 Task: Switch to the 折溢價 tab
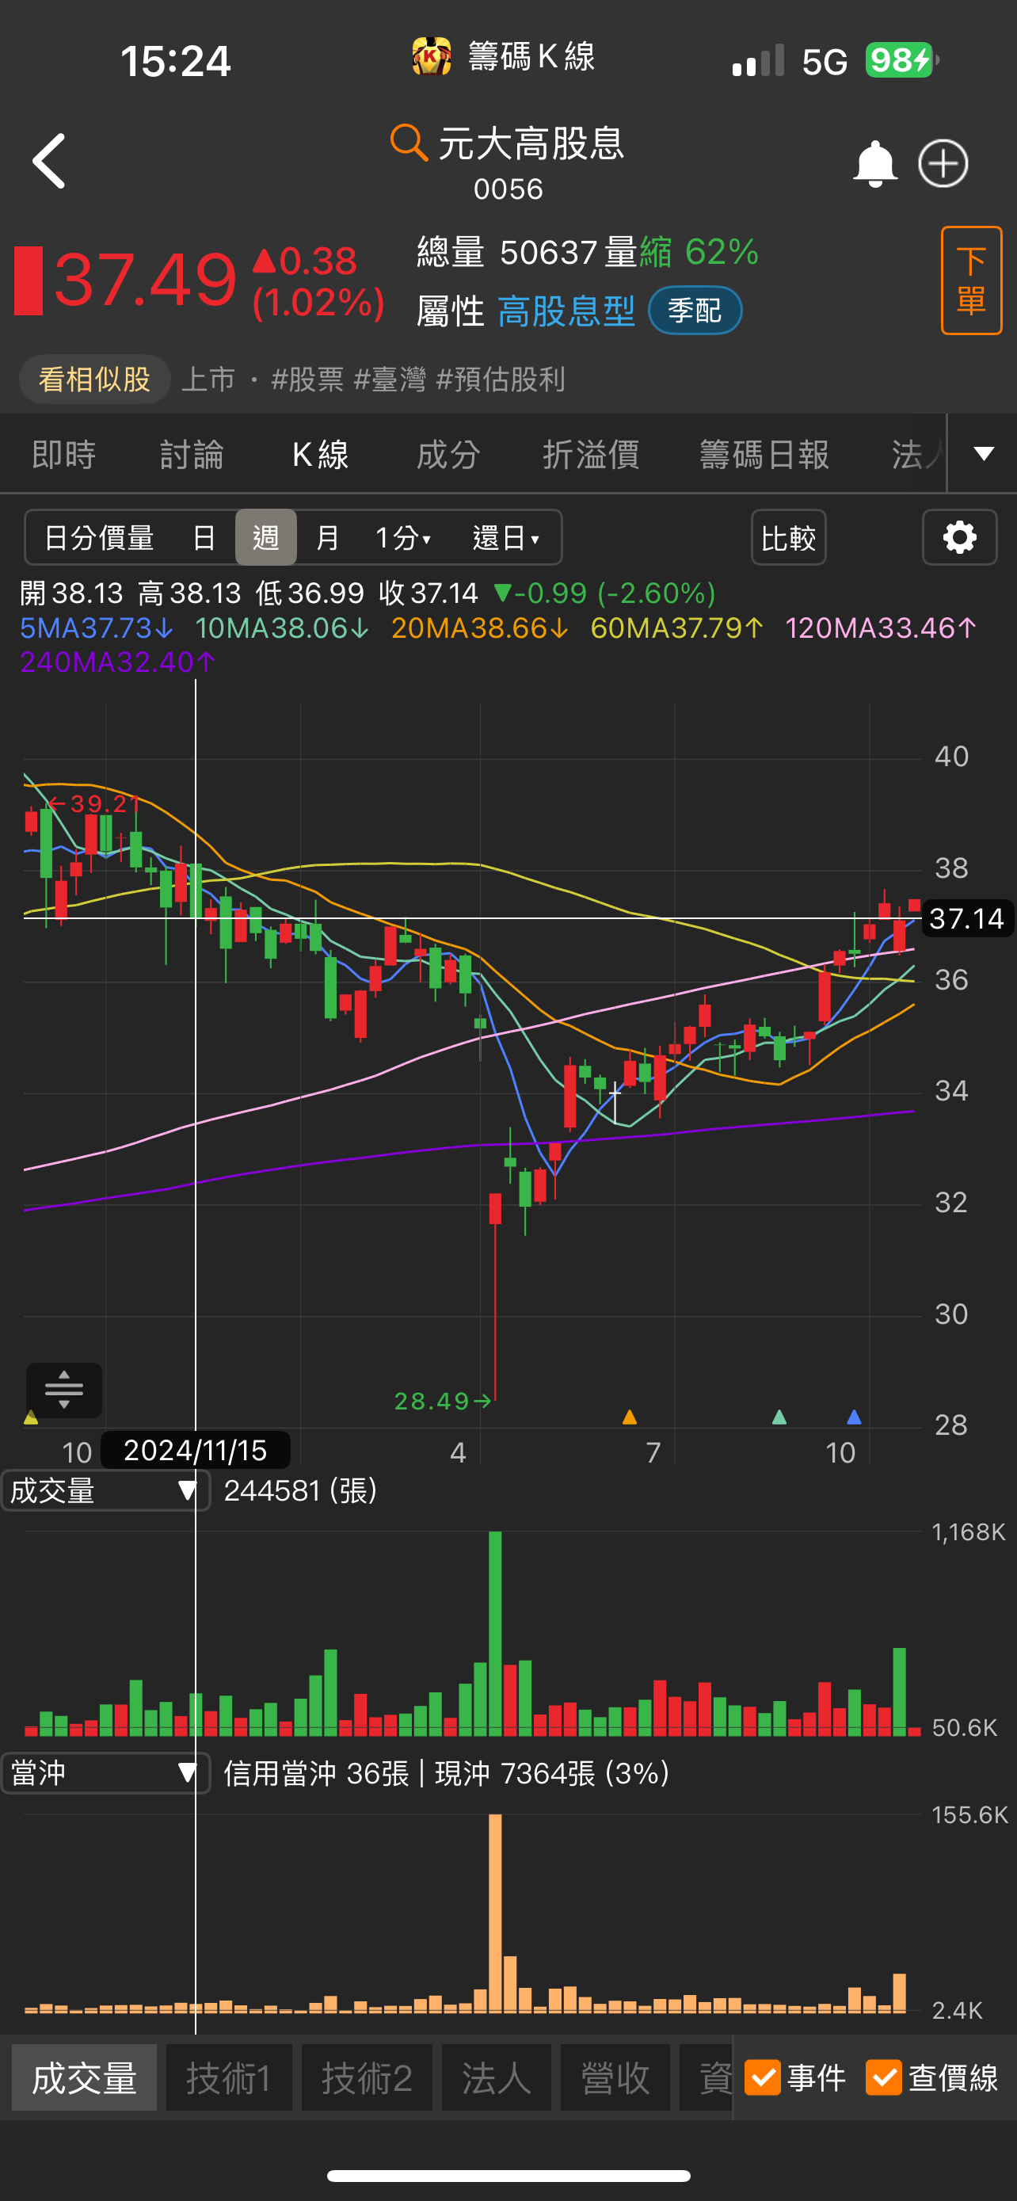pyautogui.click(x=591, y=455)
